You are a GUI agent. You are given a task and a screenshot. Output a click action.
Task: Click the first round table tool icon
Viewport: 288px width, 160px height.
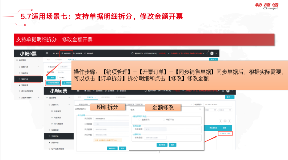[221, 121]
